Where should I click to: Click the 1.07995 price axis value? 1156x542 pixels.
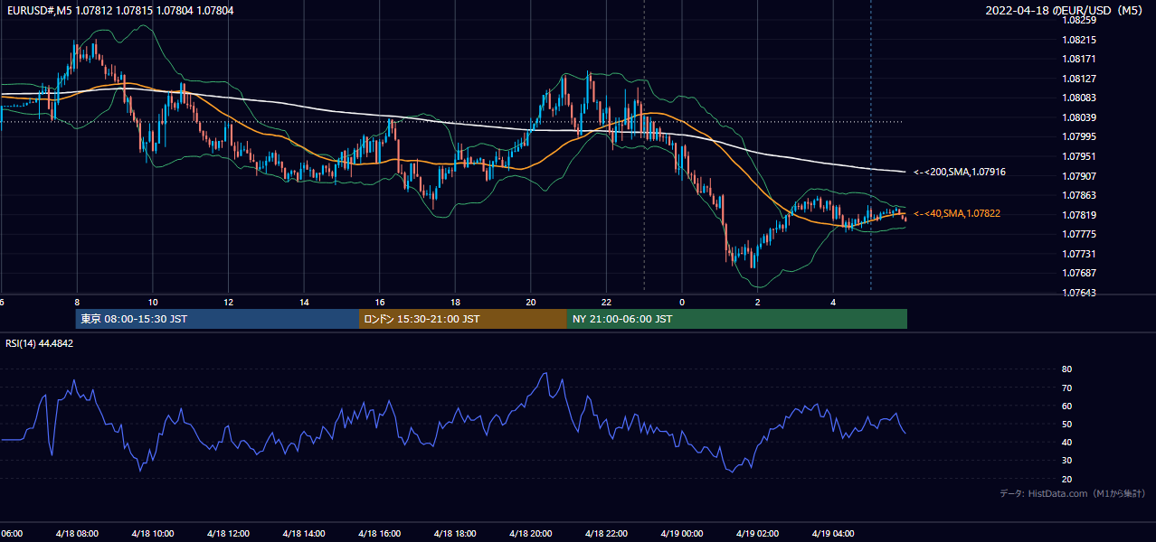coord(1078,136)
